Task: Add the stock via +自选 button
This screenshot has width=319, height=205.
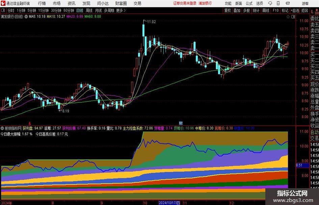Action: (295, 10)
